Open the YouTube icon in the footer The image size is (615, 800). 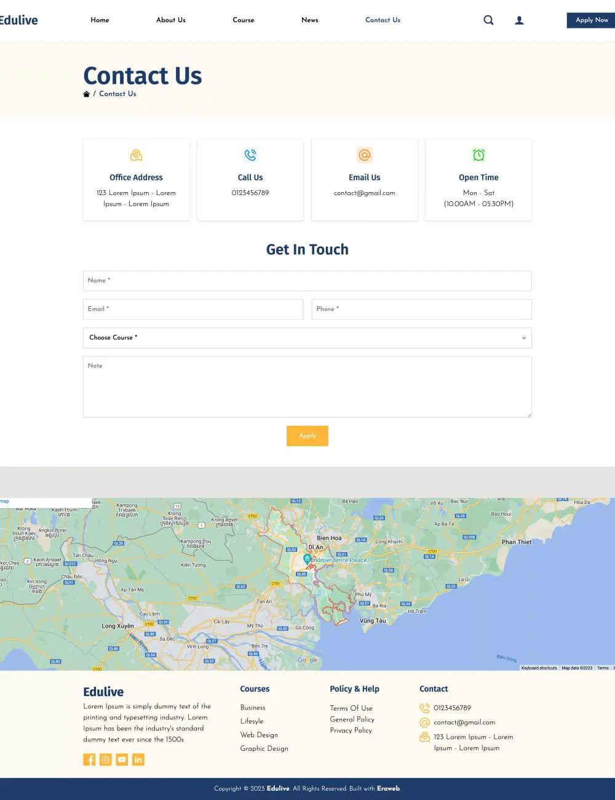pyautogui.click(x=122, y=759)
